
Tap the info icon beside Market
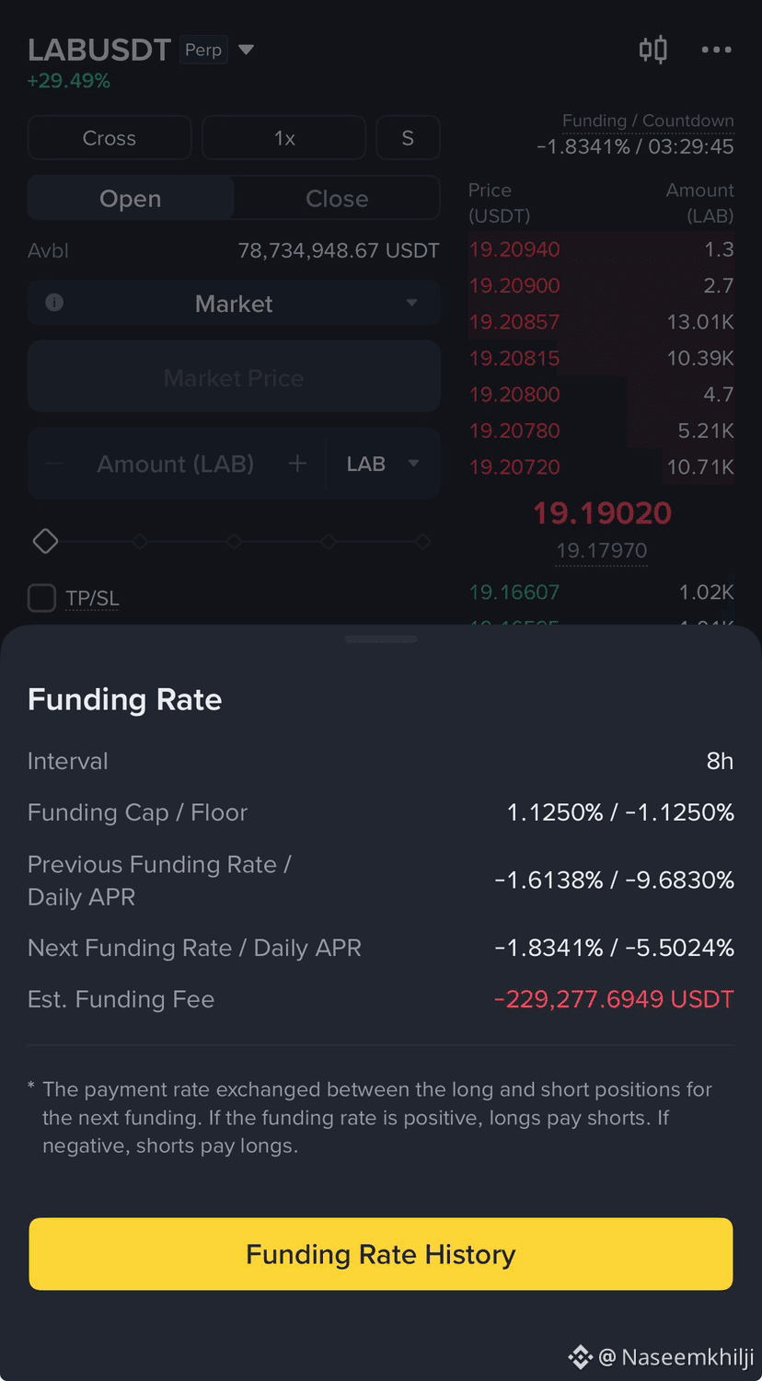click(54, 303)
